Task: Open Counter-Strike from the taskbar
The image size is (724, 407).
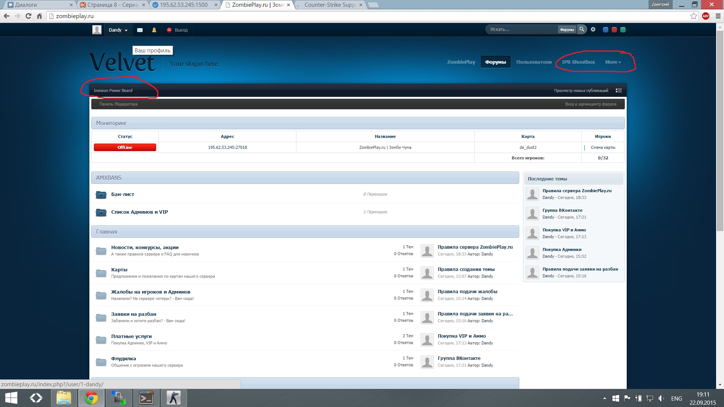Action: click(x=174, y=398)
